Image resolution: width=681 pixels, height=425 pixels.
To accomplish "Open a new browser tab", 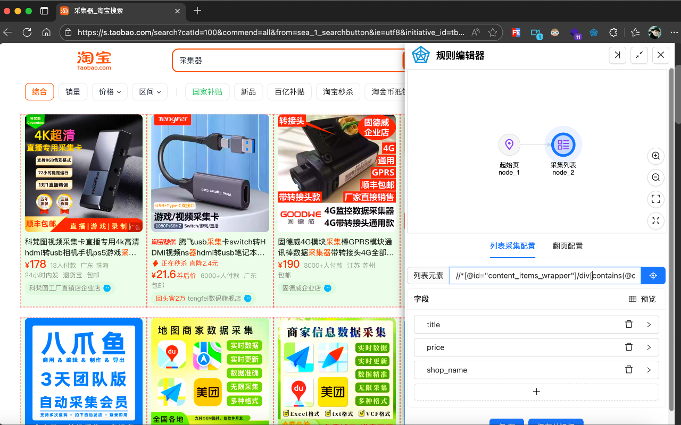I will (197, 11).
